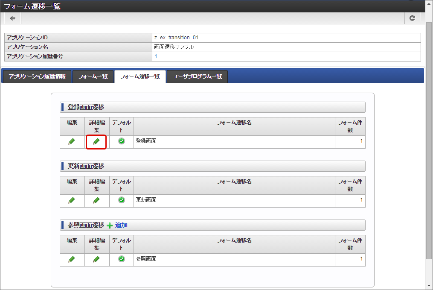Switch to the フォーム一覧 tab
The width and height of the screenshot is (433, 290).
(x=93, y=76)
